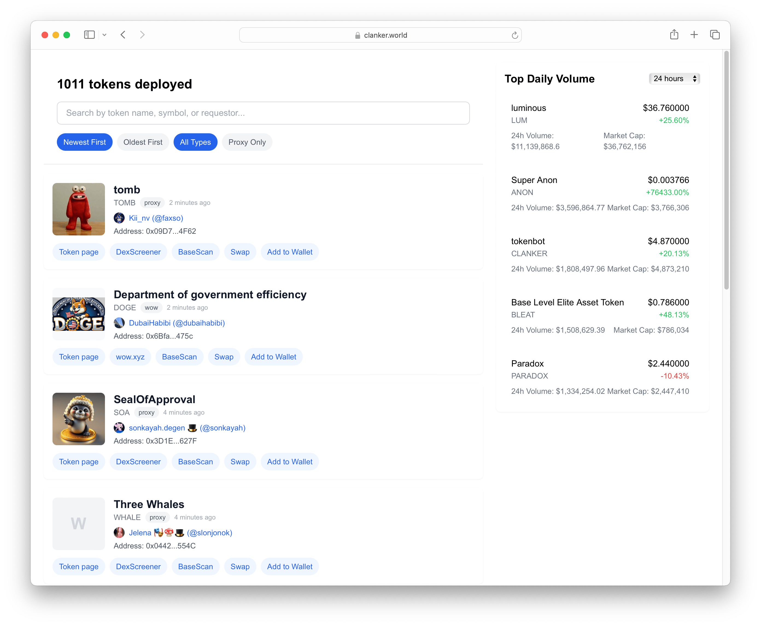
Task: Select the Newest First sort filter
Action: point(84,142)
